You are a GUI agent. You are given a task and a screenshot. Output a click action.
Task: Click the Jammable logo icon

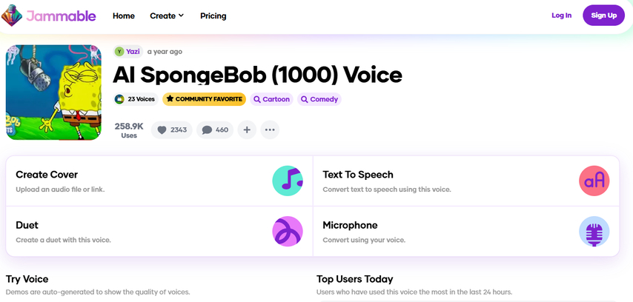click(12, 15)
